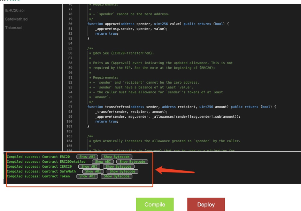Viewport: 301px width, 211px height.
Task: Show Bytecode for Contract IERC20
Action: click(119, 167)
